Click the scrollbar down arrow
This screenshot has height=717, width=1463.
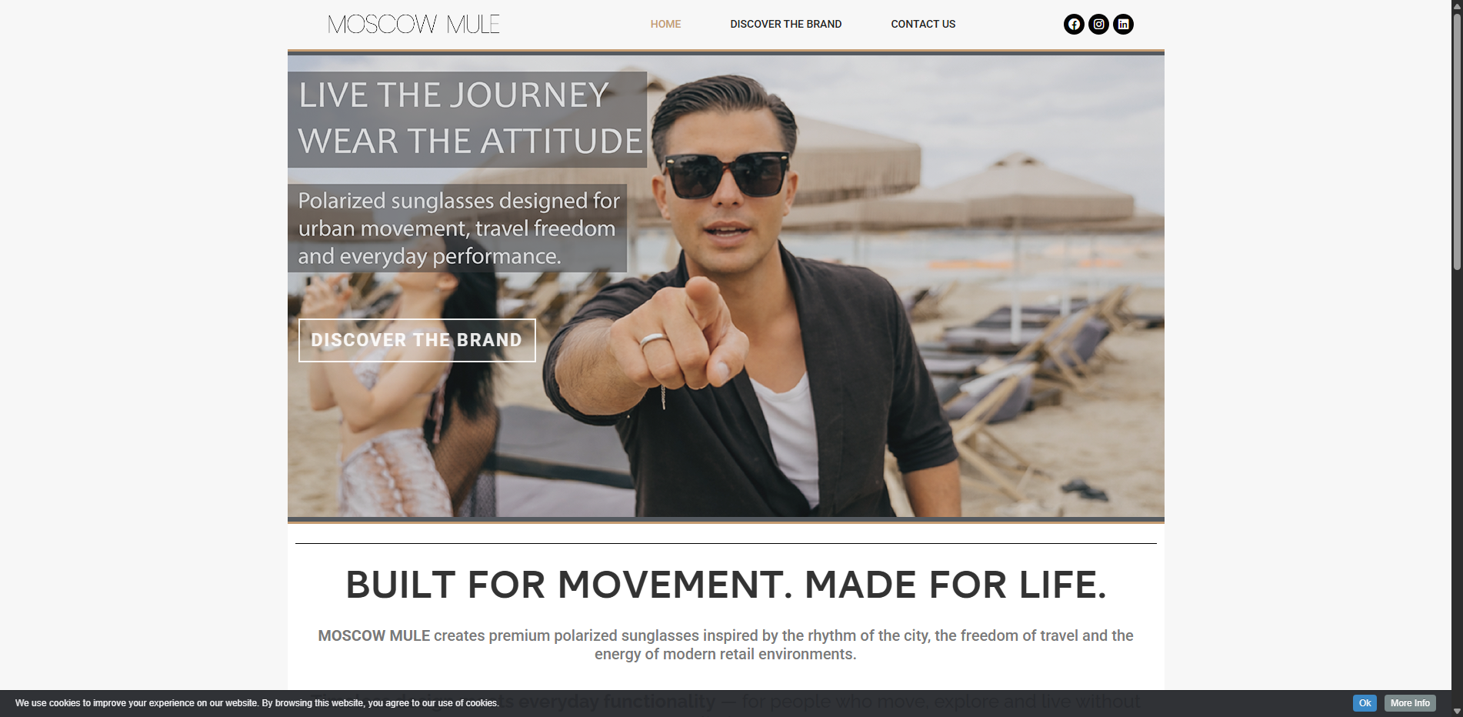pyautogui.click(x=1457, y=711)
